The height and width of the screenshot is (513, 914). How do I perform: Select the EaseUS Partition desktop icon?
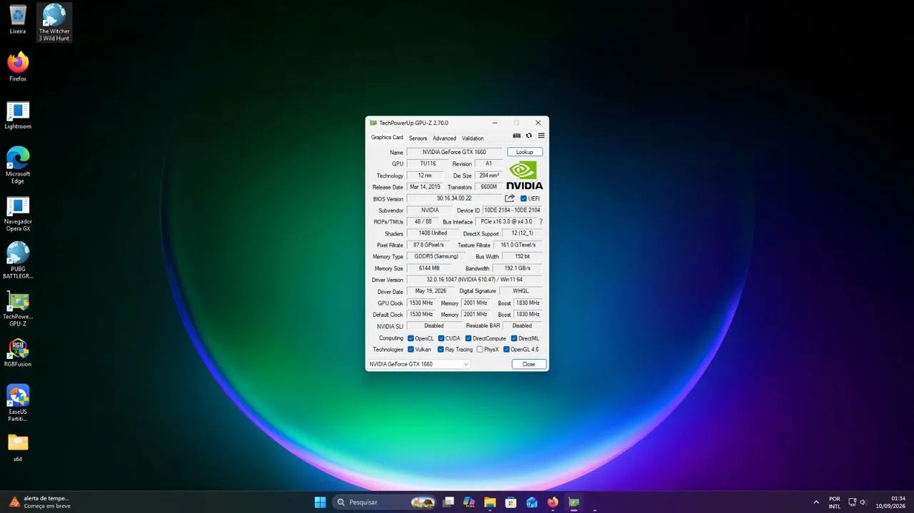[18, 402]
